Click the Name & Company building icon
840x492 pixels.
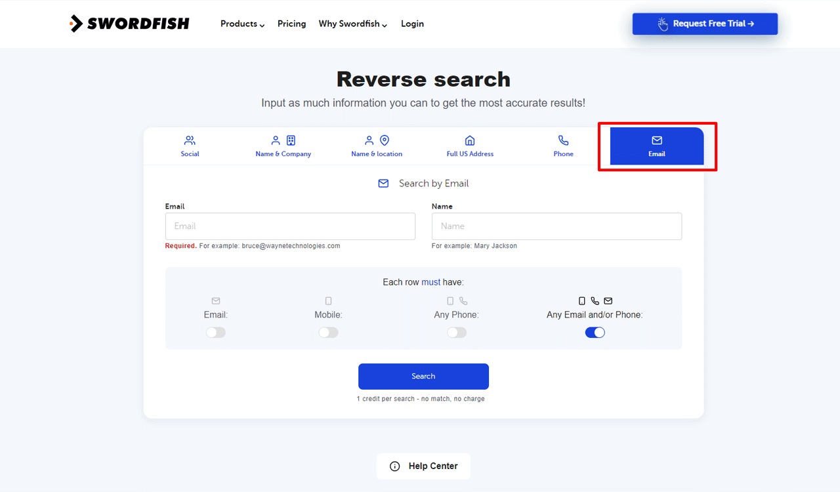pos(291,140)
